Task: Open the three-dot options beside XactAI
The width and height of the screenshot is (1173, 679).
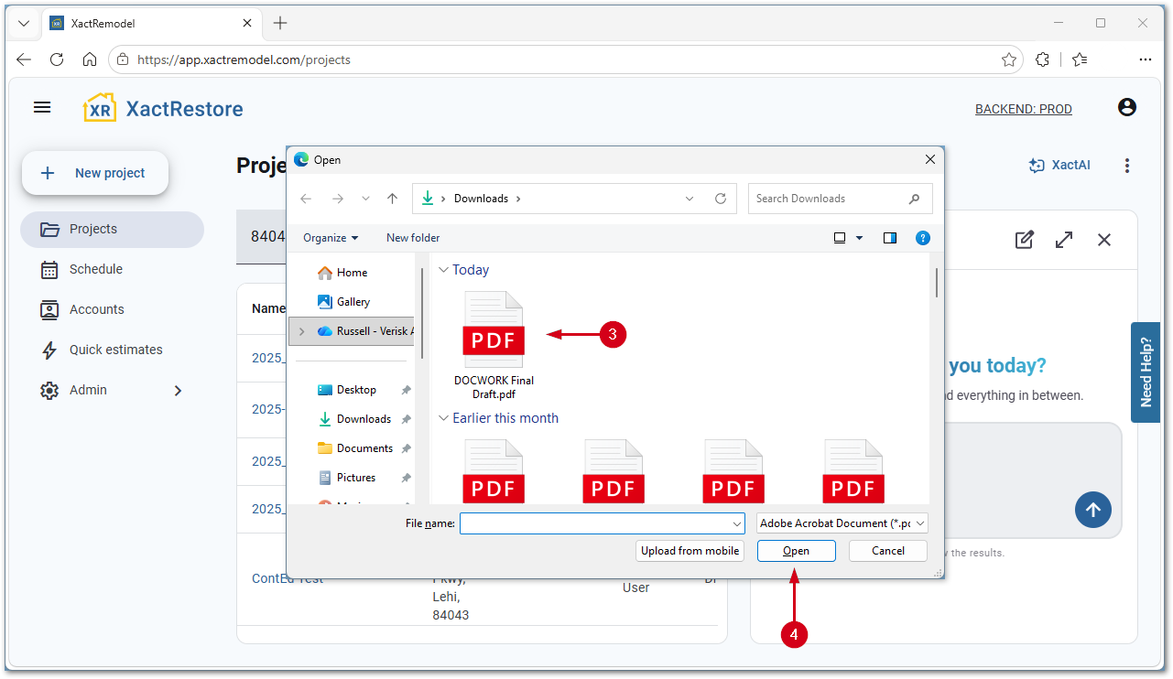Action: click(1127, 166)
